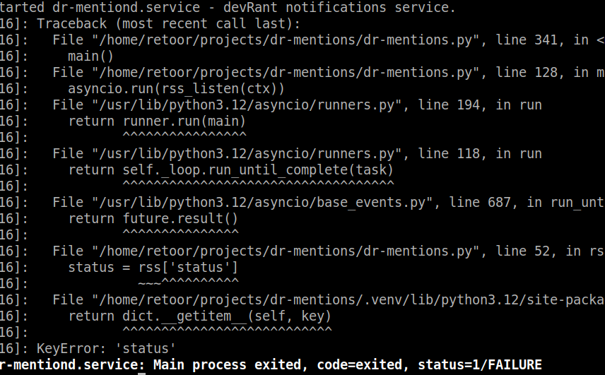Click the dr-mentions.py path at line 128
The image size is (605, 375).
pos(272,73)
